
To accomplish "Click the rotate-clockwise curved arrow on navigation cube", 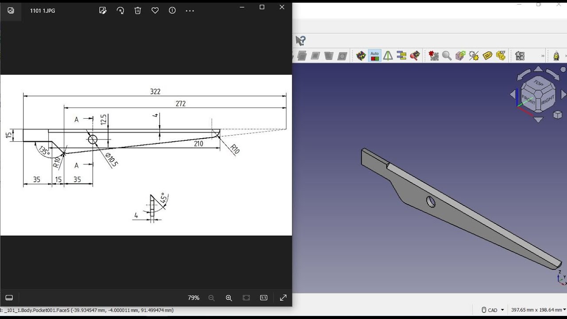I will 553,74.
